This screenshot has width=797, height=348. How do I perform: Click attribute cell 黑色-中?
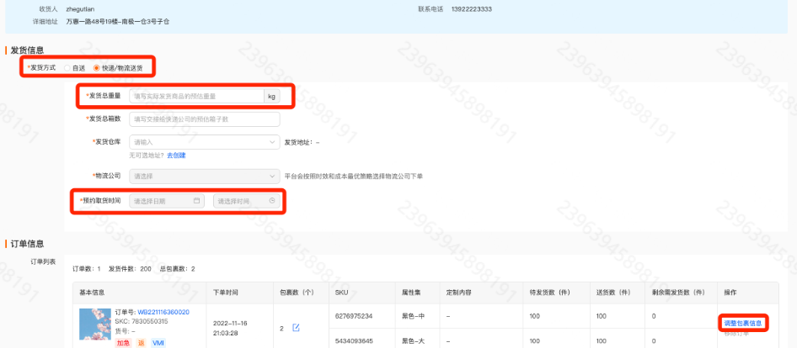[413, 316]
